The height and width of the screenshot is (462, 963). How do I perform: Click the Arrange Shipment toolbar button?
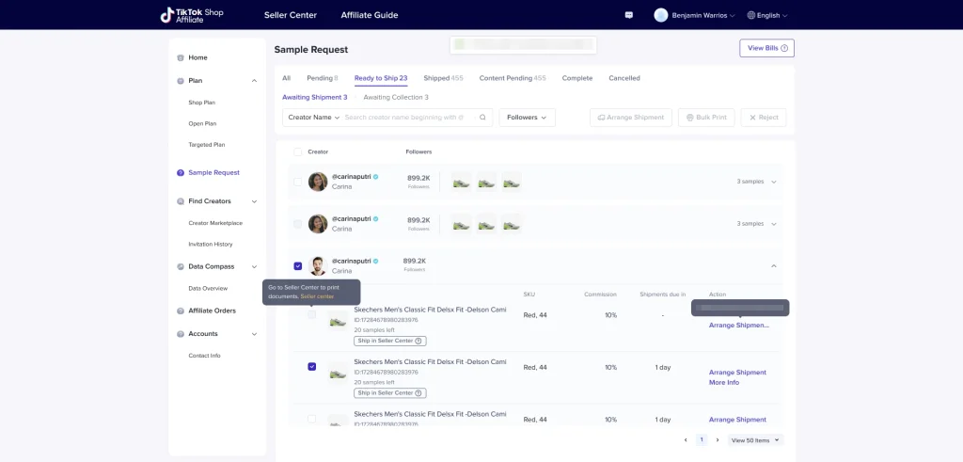tap(631, 118)
